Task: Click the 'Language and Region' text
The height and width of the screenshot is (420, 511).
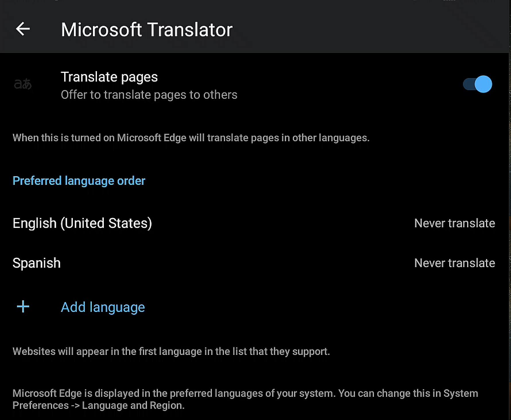Action: tap(133, 405)
